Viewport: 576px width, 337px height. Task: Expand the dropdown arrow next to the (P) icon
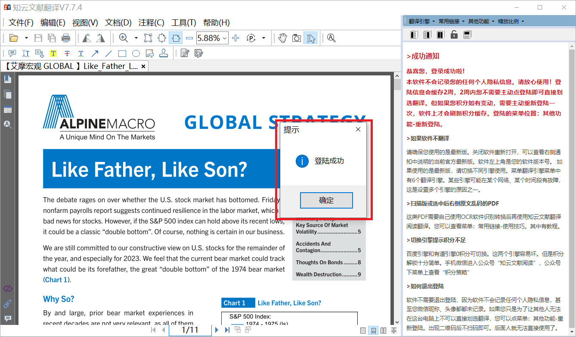(263, 38)
